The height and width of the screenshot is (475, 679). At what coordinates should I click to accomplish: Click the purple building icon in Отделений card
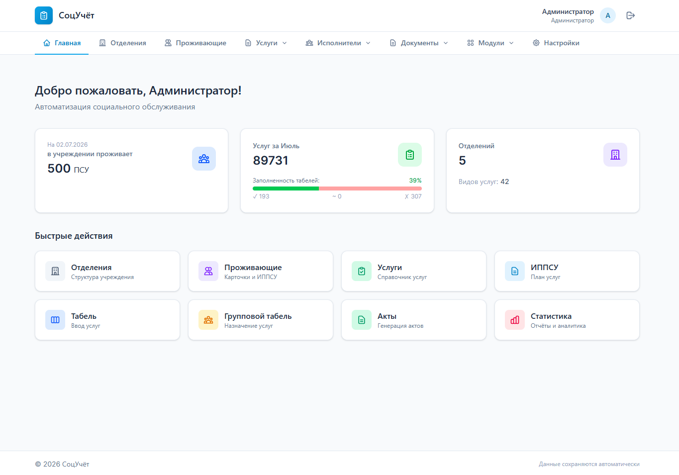coord(615,155)
